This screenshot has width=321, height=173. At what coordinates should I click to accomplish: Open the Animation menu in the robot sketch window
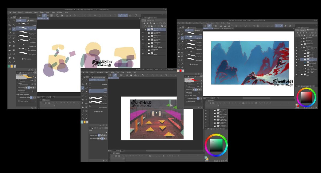point(29,12)
